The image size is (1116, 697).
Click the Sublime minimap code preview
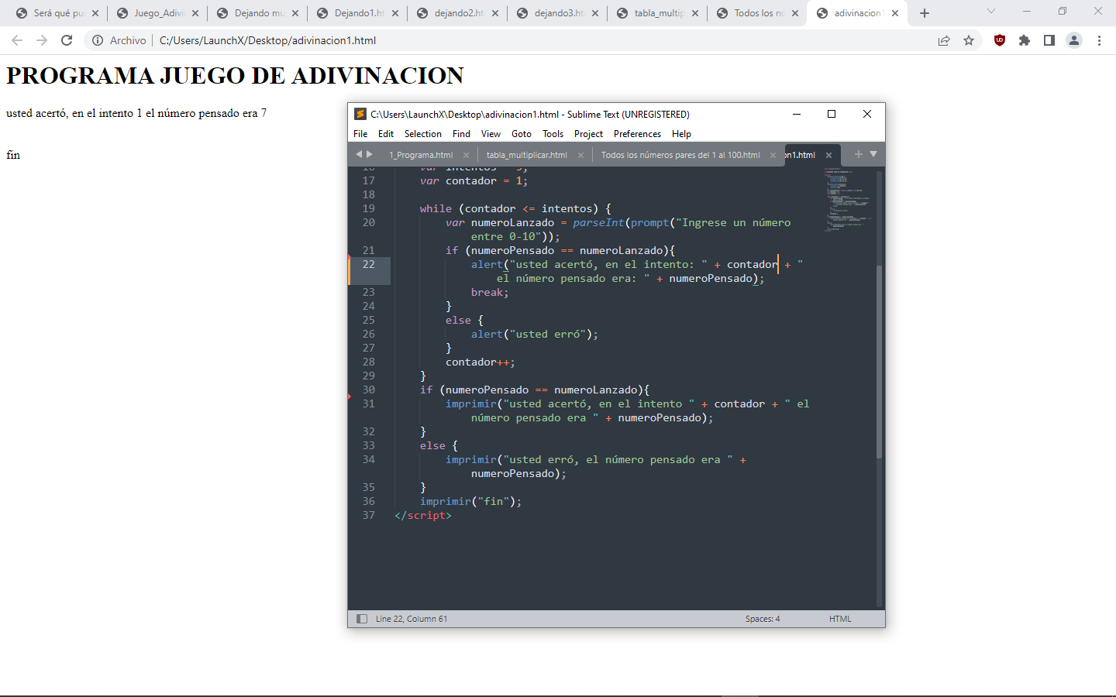tap(848, 199)
